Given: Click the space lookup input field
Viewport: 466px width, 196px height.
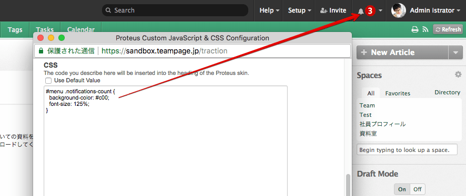Looking at the screenshot, I should click(x=407, y=149).
